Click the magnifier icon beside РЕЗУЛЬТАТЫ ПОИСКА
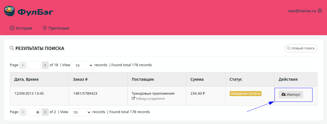The image size is (327, 124). (x=12, y=48)
